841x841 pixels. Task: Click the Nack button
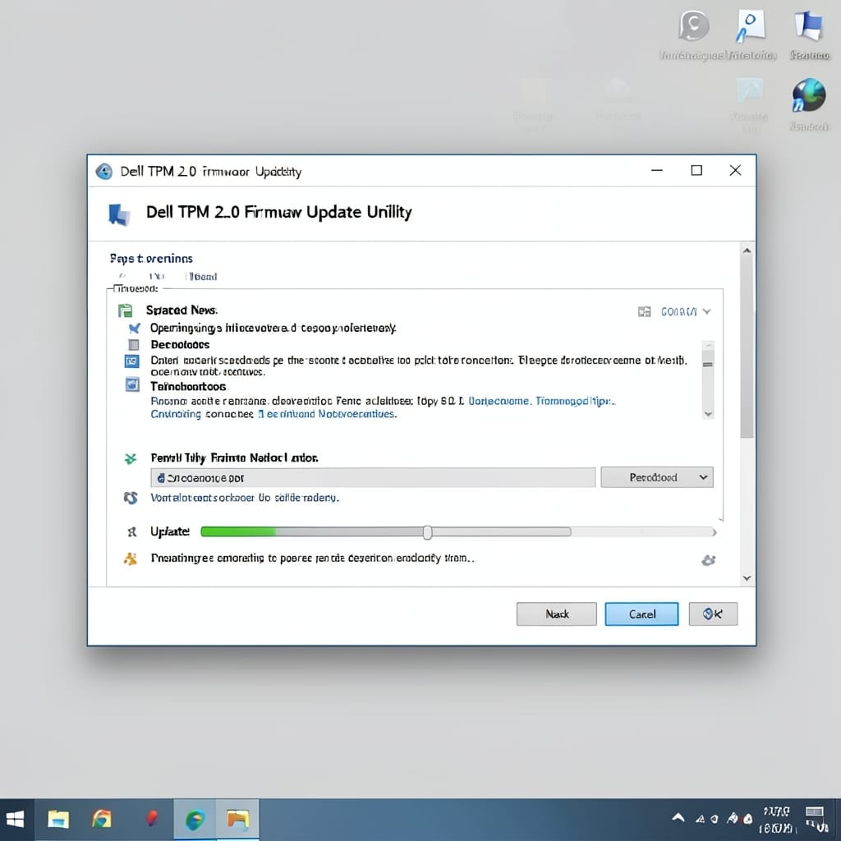(556, 614)
